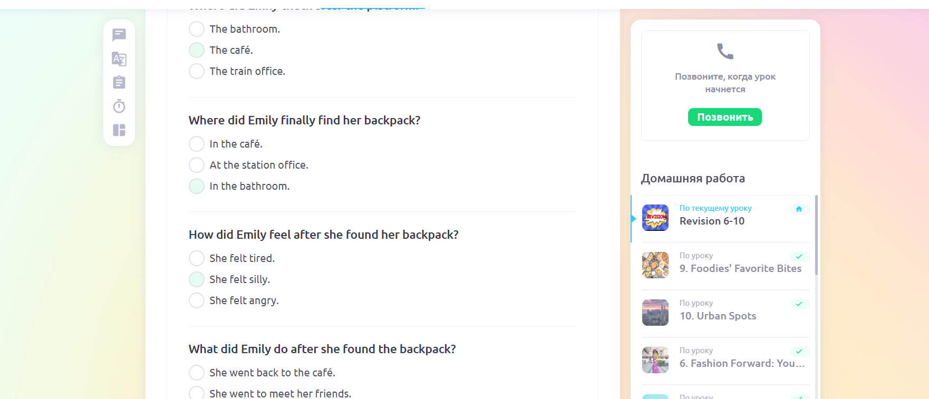Open 6. Fashion Forward homework lesson
The image size is (929, 399).
pyautogui.click(x=741, y=363)
